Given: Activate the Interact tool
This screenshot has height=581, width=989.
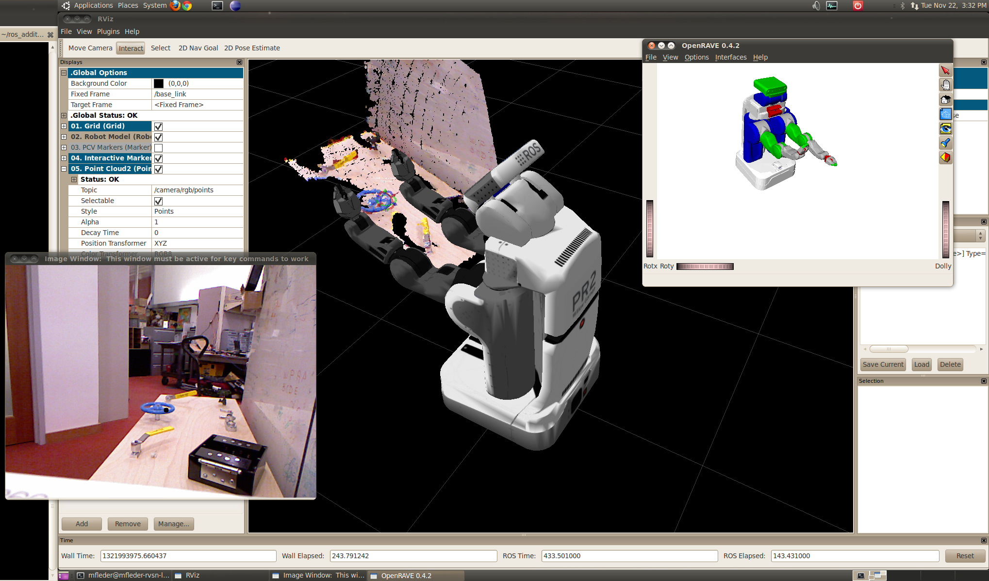Looking at the screenshot, I should [131, 48].
